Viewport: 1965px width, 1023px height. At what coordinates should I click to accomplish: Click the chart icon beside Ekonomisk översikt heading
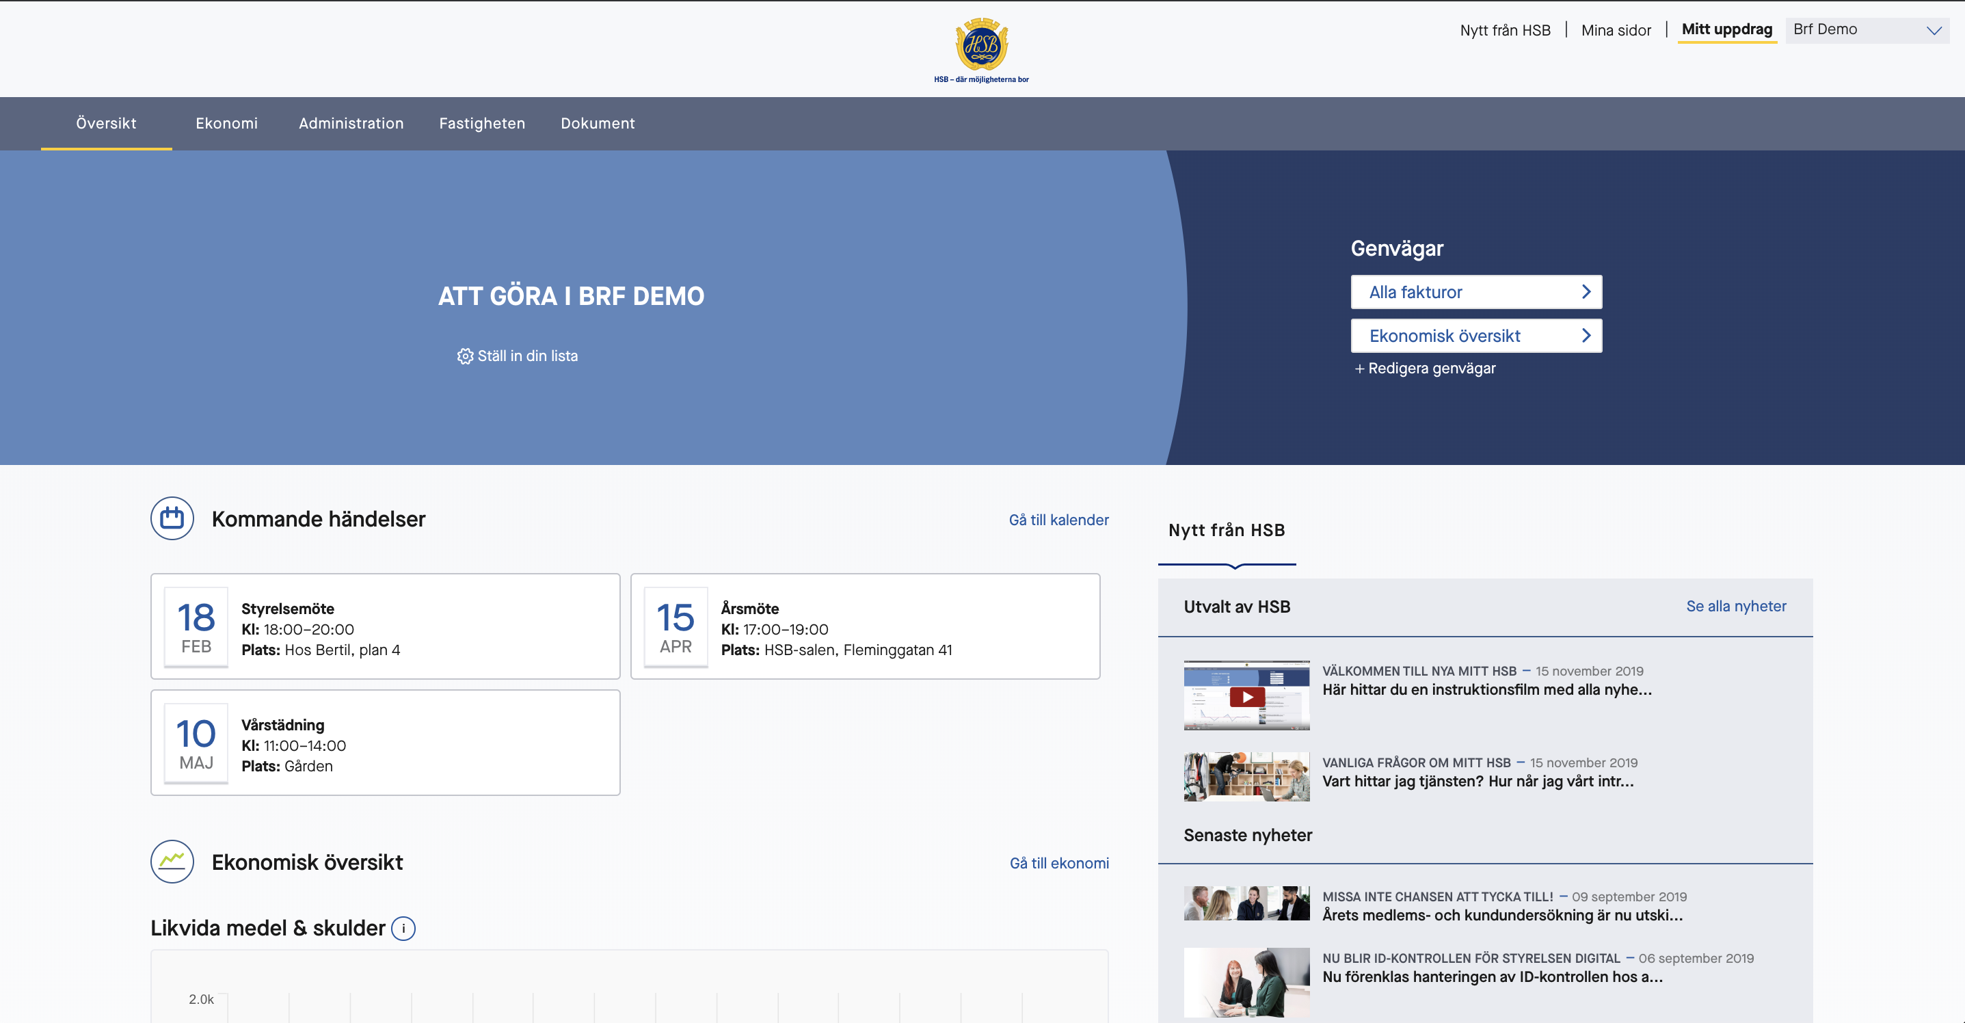(172, 862)
